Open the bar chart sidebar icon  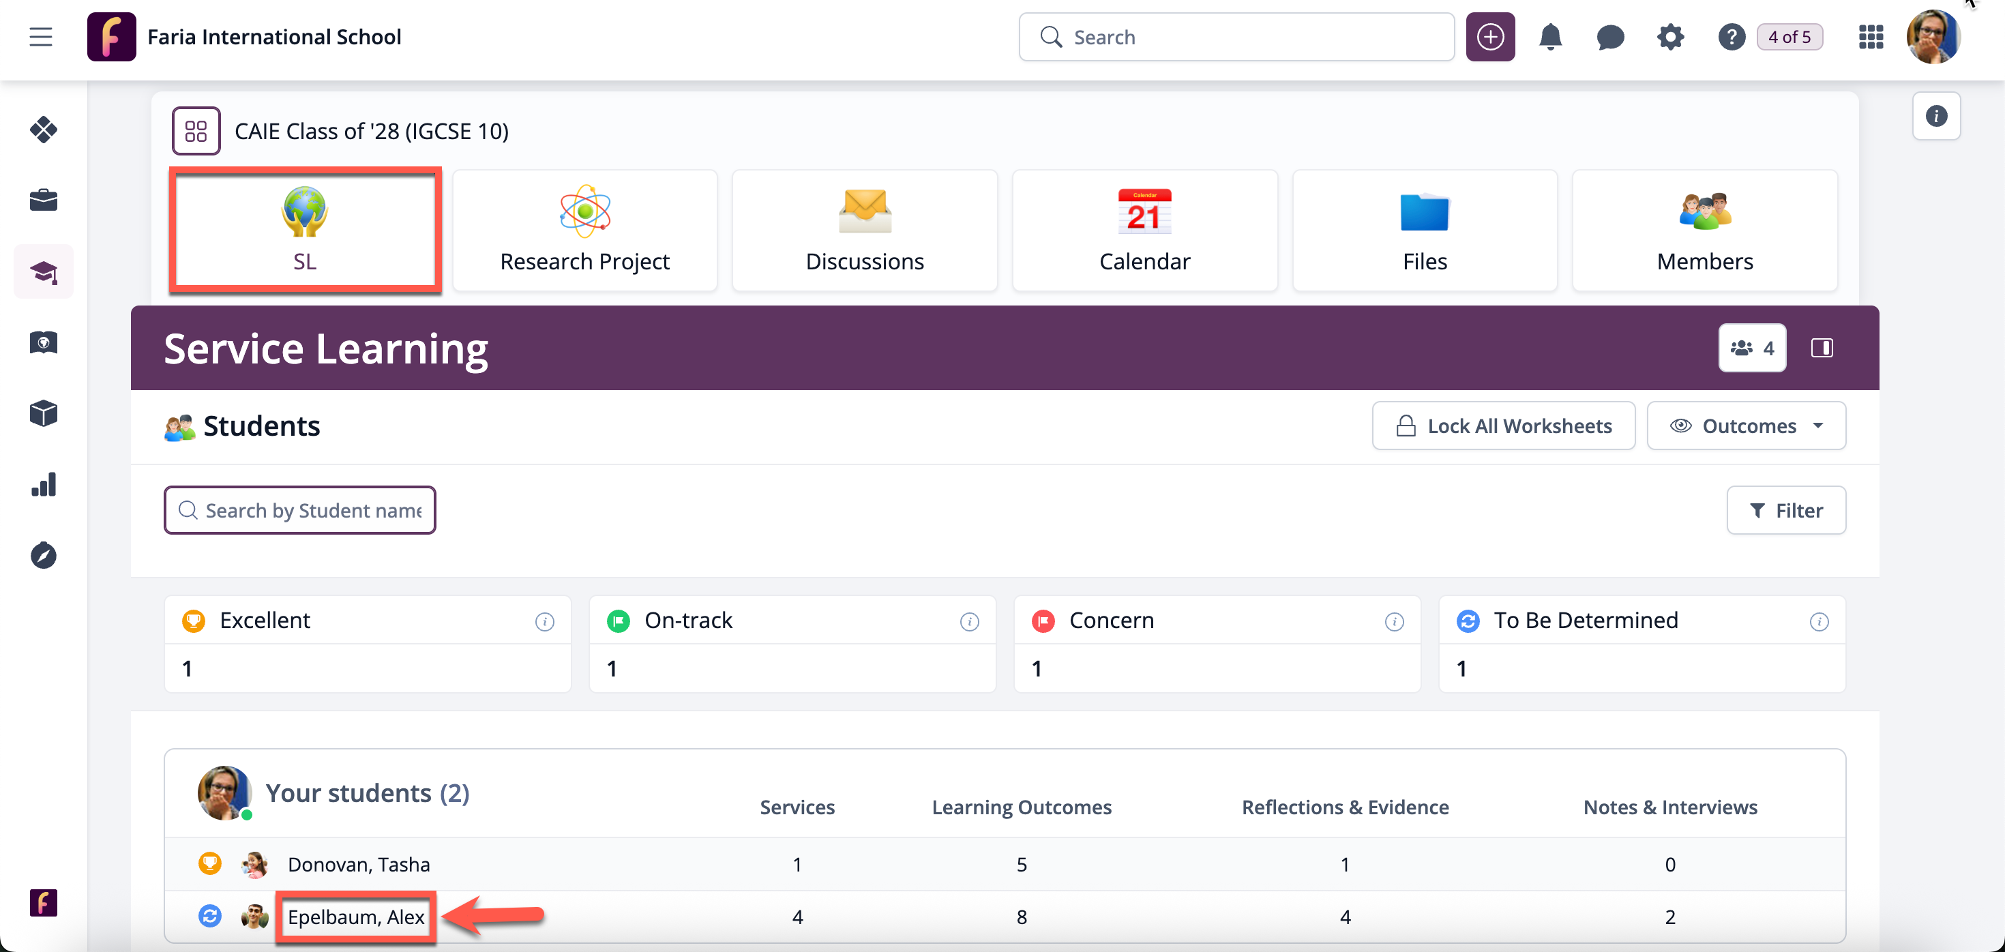point(44,484)
